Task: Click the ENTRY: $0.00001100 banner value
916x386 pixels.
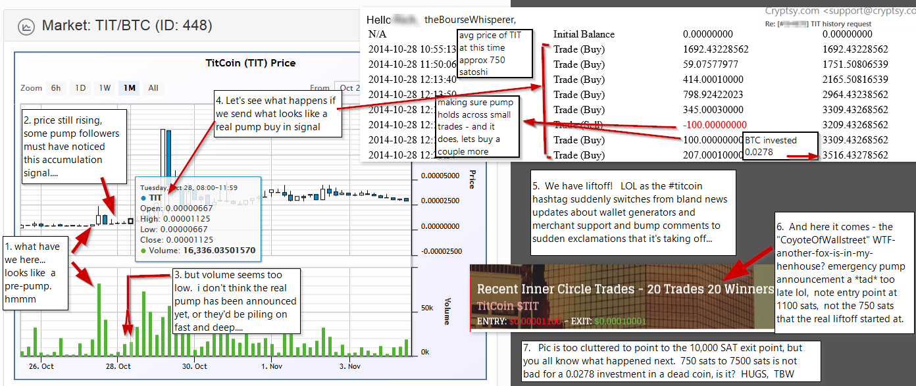Action: point(519,322)
